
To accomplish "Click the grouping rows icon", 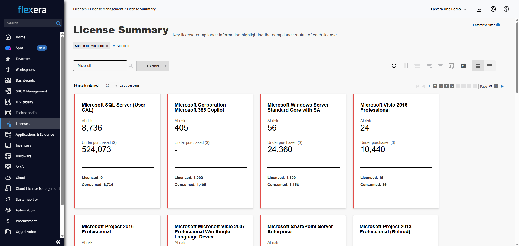I will click(417, 66).
